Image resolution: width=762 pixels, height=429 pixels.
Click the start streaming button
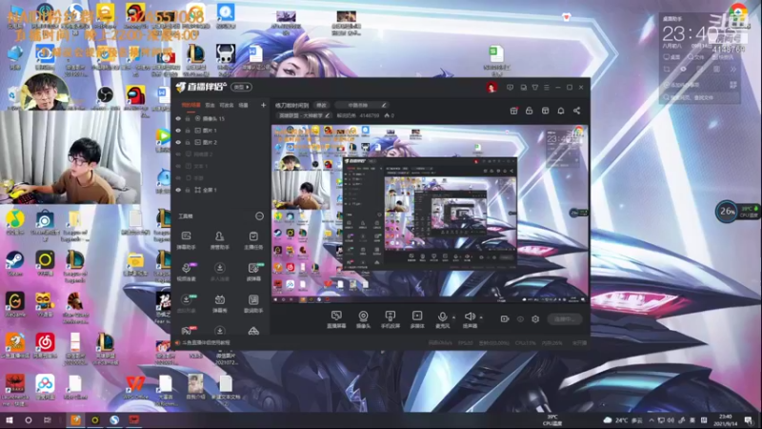pyautogui.click(x=565, y=319)
